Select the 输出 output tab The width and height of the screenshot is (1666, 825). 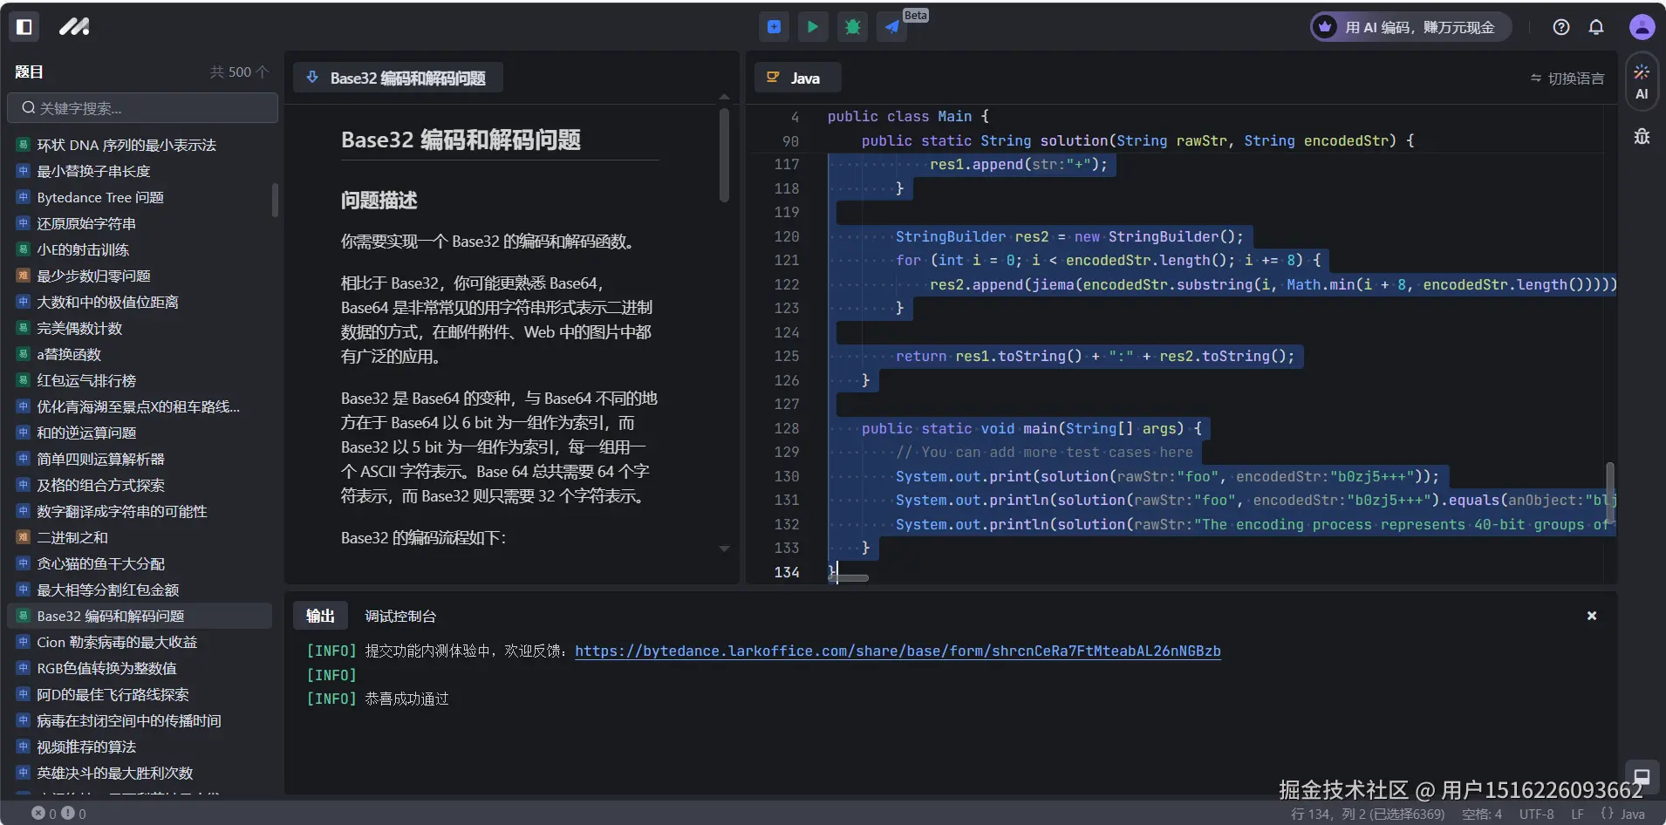click(x=320, y=616)
